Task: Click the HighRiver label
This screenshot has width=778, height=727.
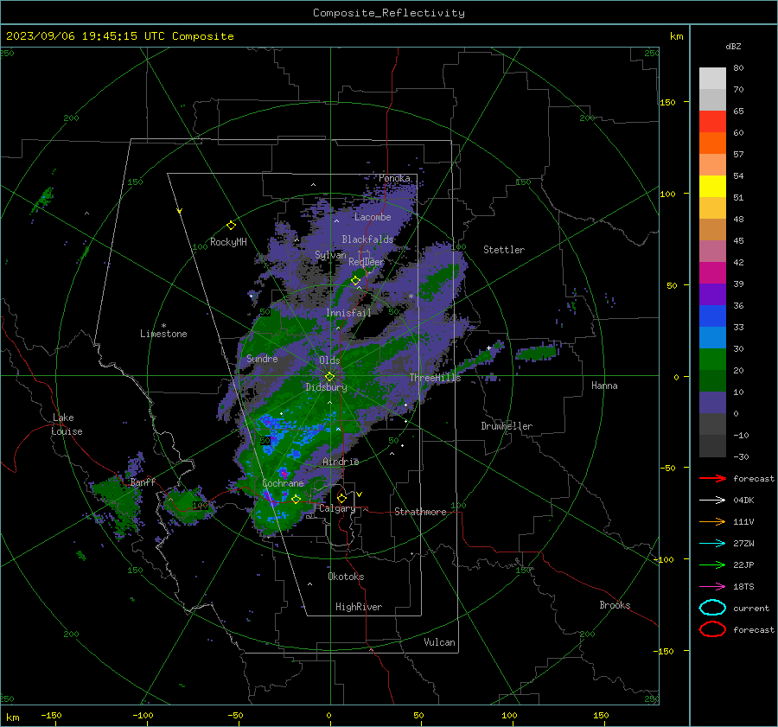Action: 359,607
